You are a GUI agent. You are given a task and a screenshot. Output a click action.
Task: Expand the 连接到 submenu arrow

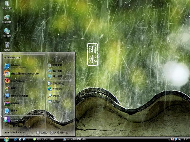pyautogui.click(x=72, y=89)
